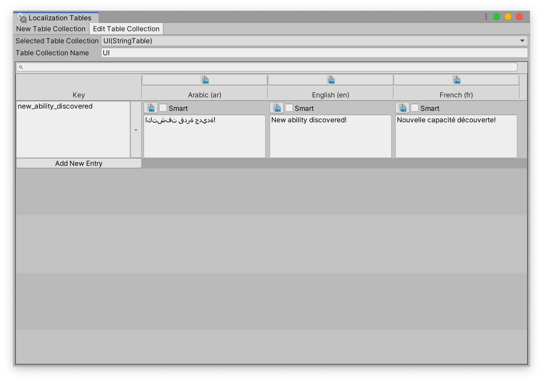Click the Add New Entry button

coord(79,163)
